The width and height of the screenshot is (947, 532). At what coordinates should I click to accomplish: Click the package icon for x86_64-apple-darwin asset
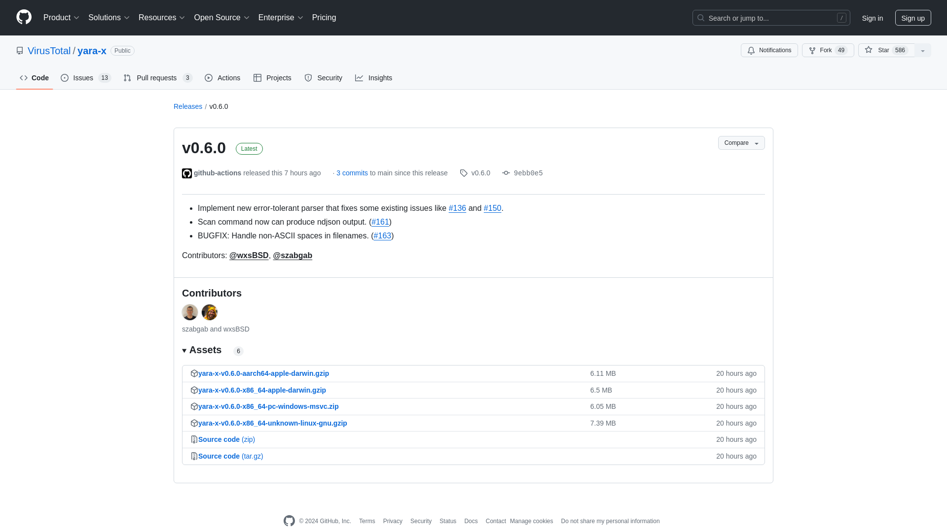[x=194, y=391]
